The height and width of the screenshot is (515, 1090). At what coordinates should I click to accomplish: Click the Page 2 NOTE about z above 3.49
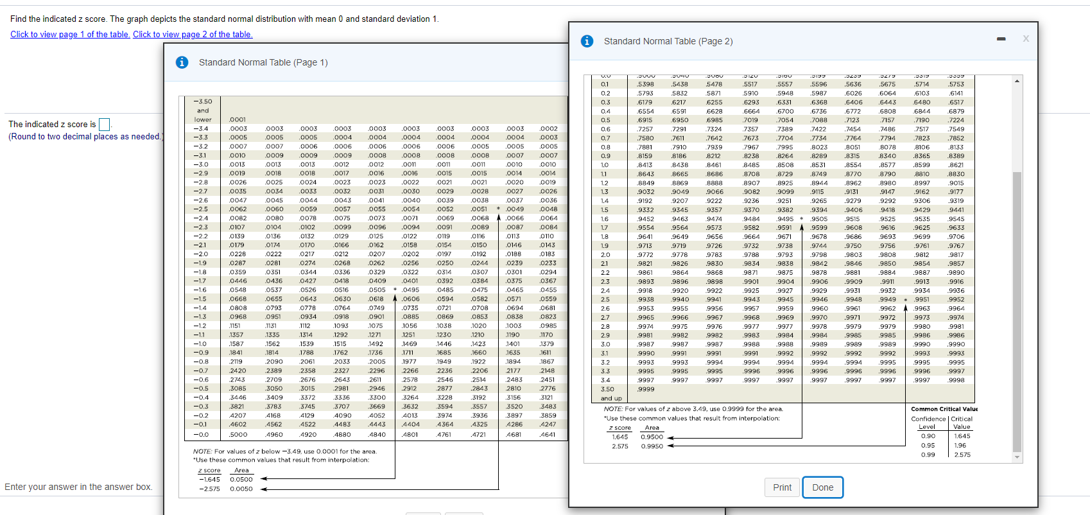693,409
